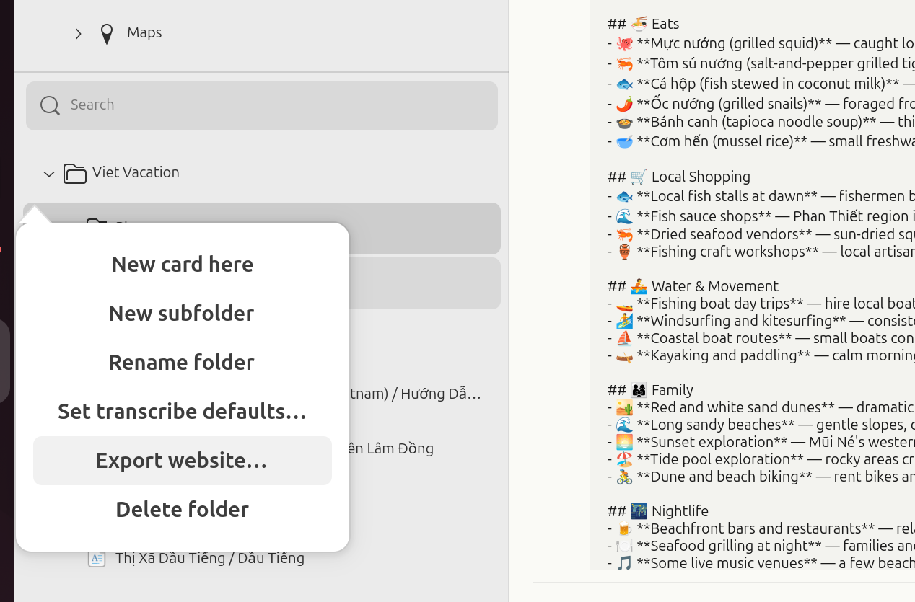Expand the Maps section chevron
915x602 pixels.
click(78, 34)
